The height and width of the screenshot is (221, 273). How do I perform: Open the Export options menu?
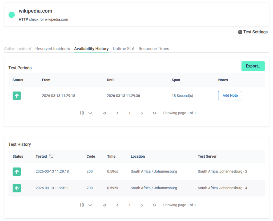click(x=253, y=66)
